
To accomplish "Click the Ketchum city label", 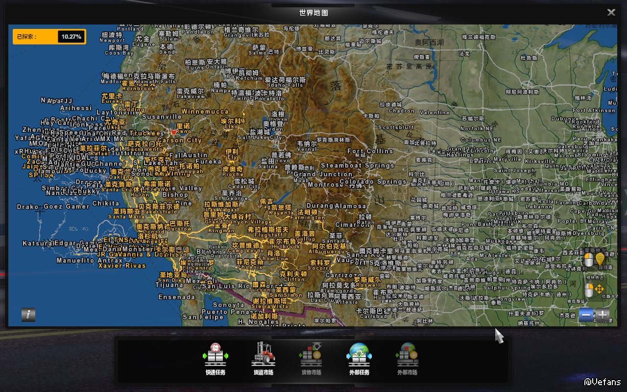I will (x=249, y=78).
